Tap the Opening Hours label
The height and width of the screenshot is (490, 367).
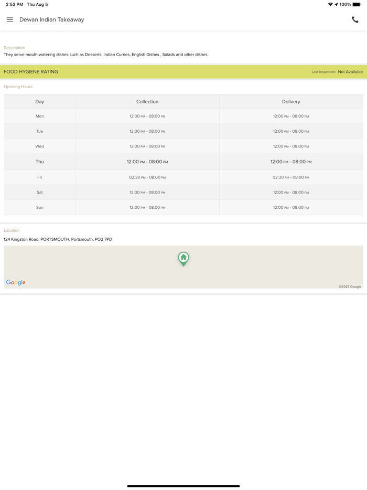coord(18,87)
